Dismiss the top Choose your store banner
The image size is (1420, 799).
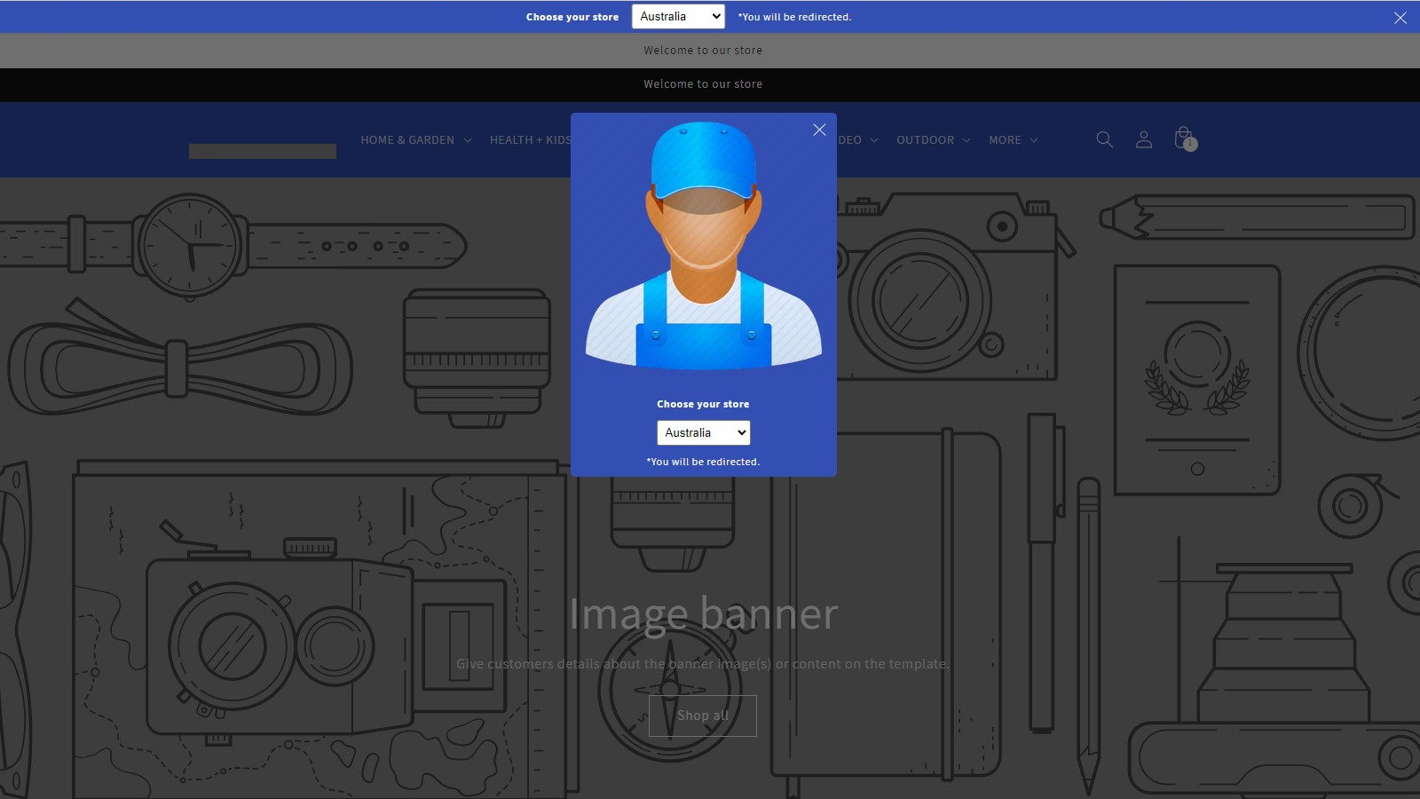click(x=1400, y=17)
